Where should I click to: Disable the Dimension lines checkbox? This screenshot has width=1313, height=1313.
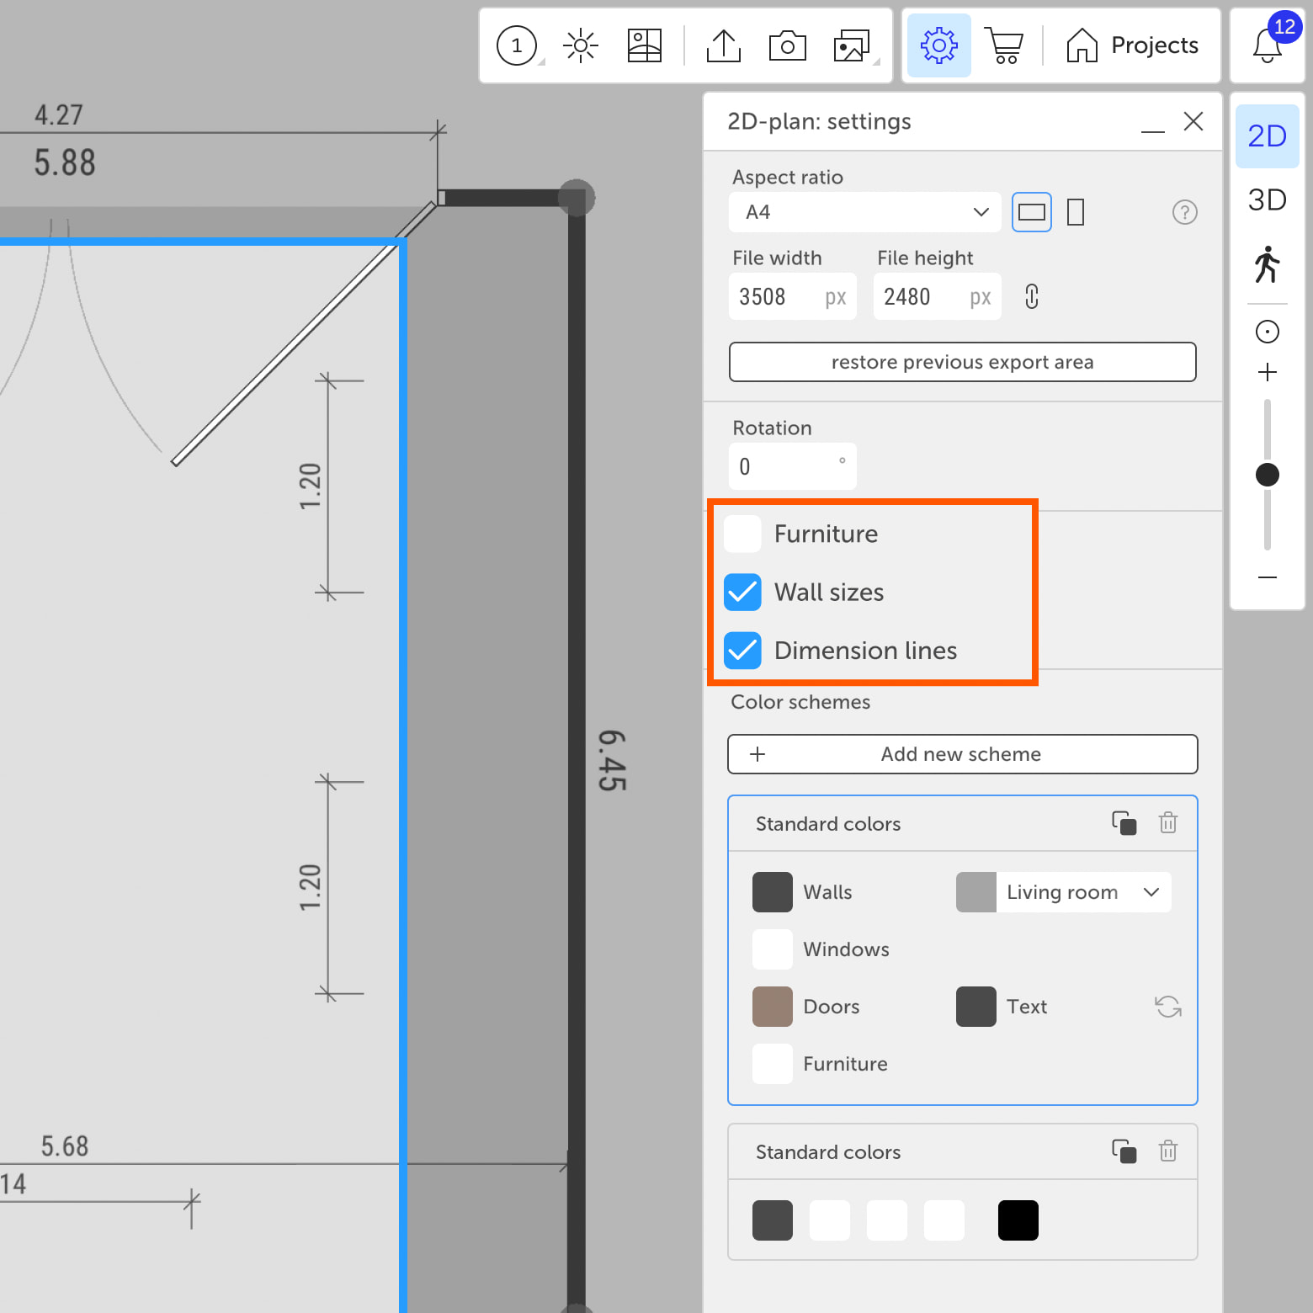coord(742,651)
